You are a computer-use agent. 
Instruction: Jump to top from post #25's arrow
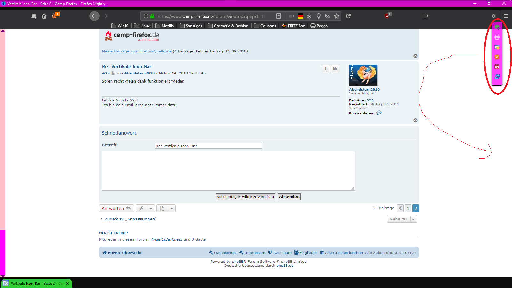pyautogui.click(x=415, y=120)
